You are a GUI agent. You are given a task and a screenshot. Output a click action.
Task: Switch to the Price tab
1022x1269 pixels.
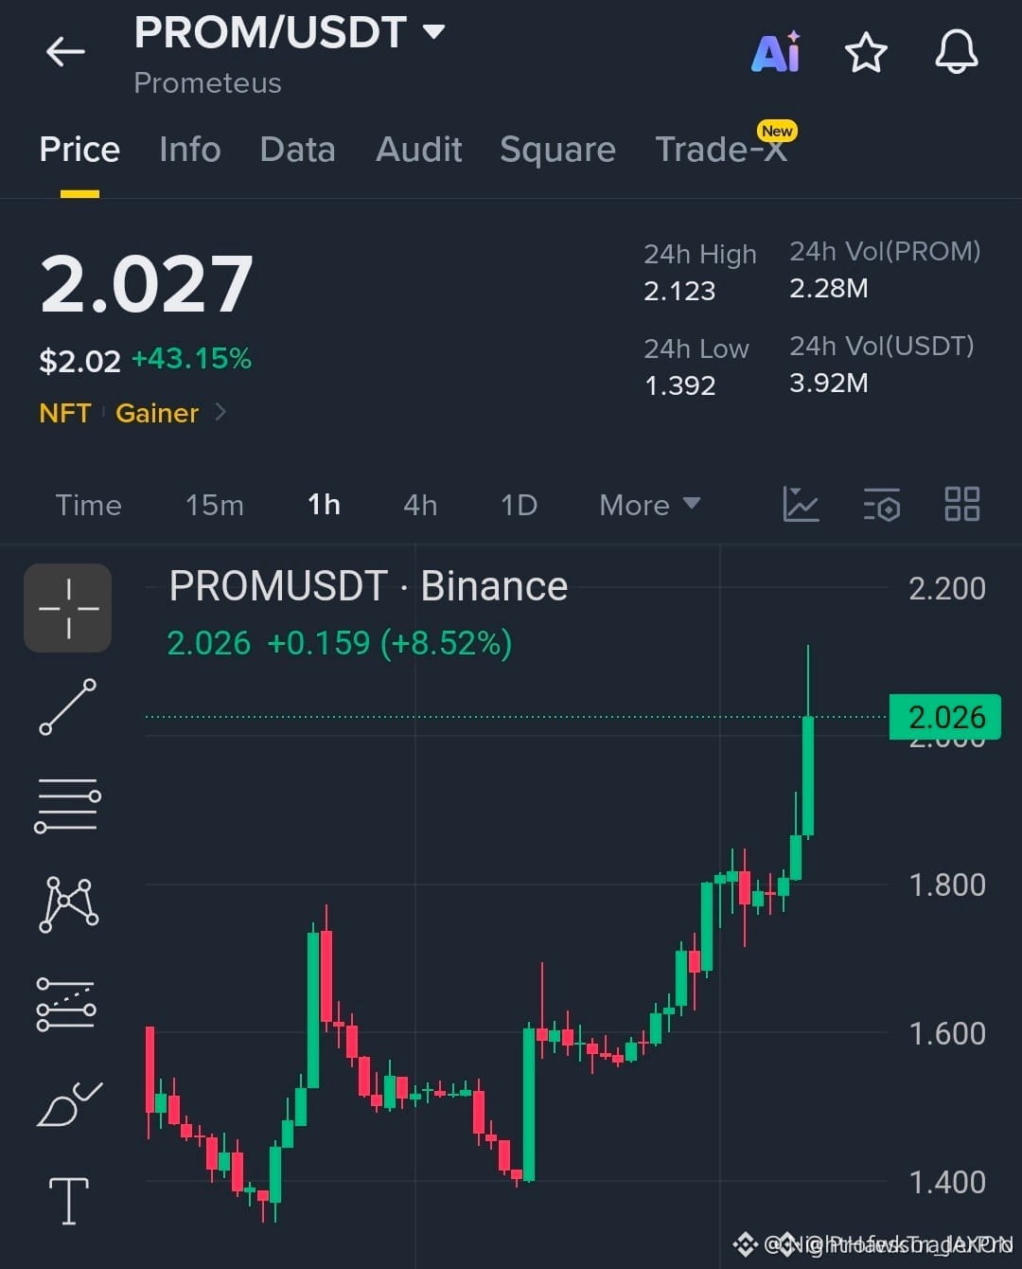[79, 150]
